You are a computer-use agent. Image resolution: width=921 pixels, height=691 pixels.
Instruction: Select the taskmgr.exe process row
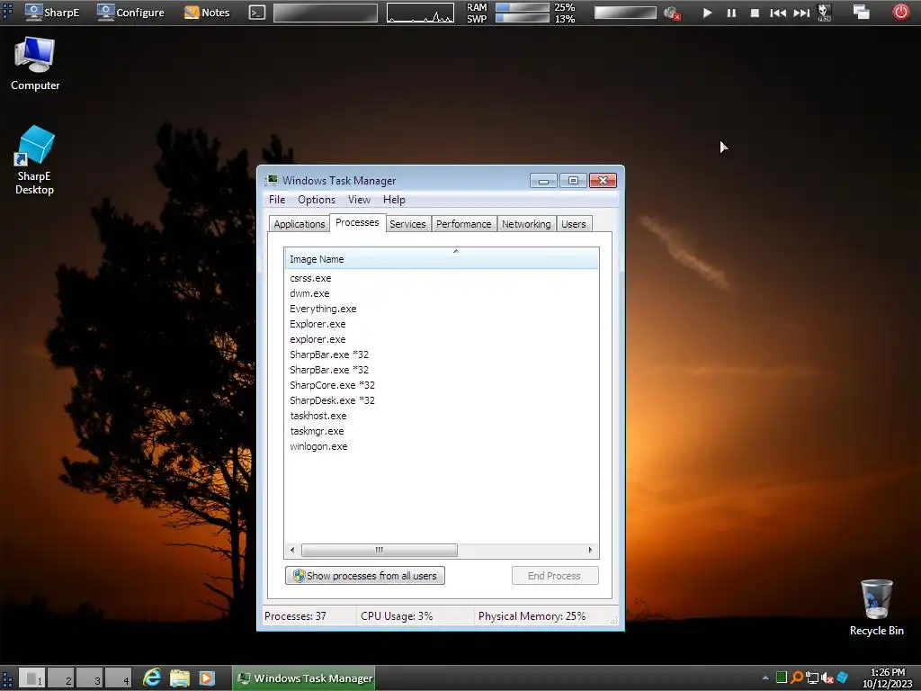tap(441, 431)
